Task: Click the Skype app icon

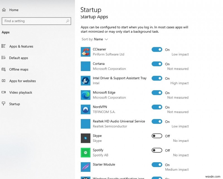Action: pyautogui.click(x=85, y=138)
